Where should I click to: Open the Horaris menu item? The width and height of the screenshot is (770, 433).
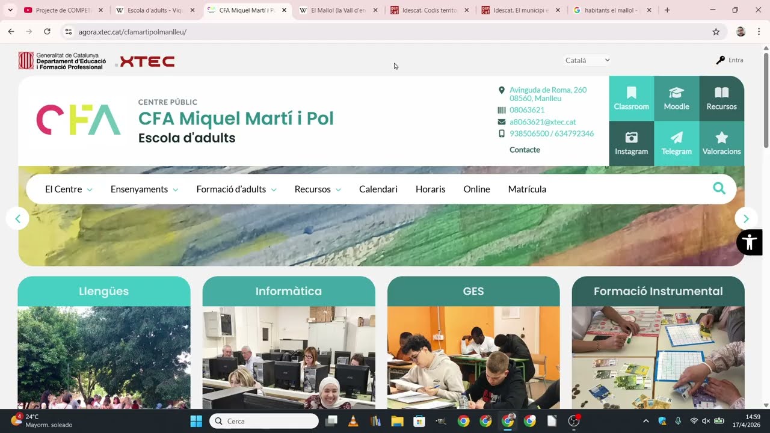click(x=431, y=189)
